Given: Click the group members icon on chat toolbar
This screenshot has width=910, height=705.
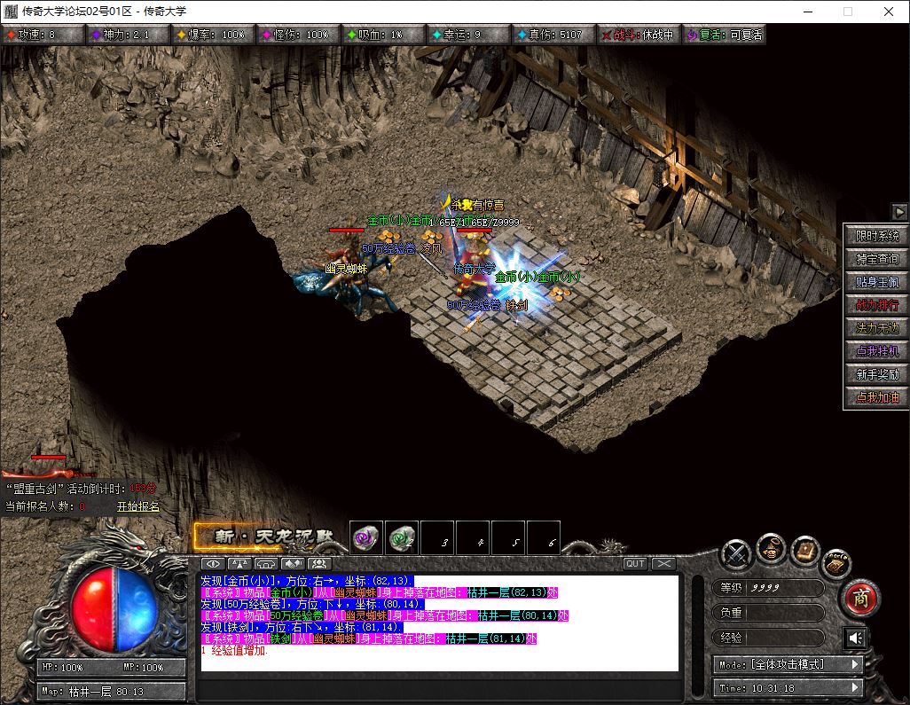Looking at the screenshot, I should coord(319,563).
